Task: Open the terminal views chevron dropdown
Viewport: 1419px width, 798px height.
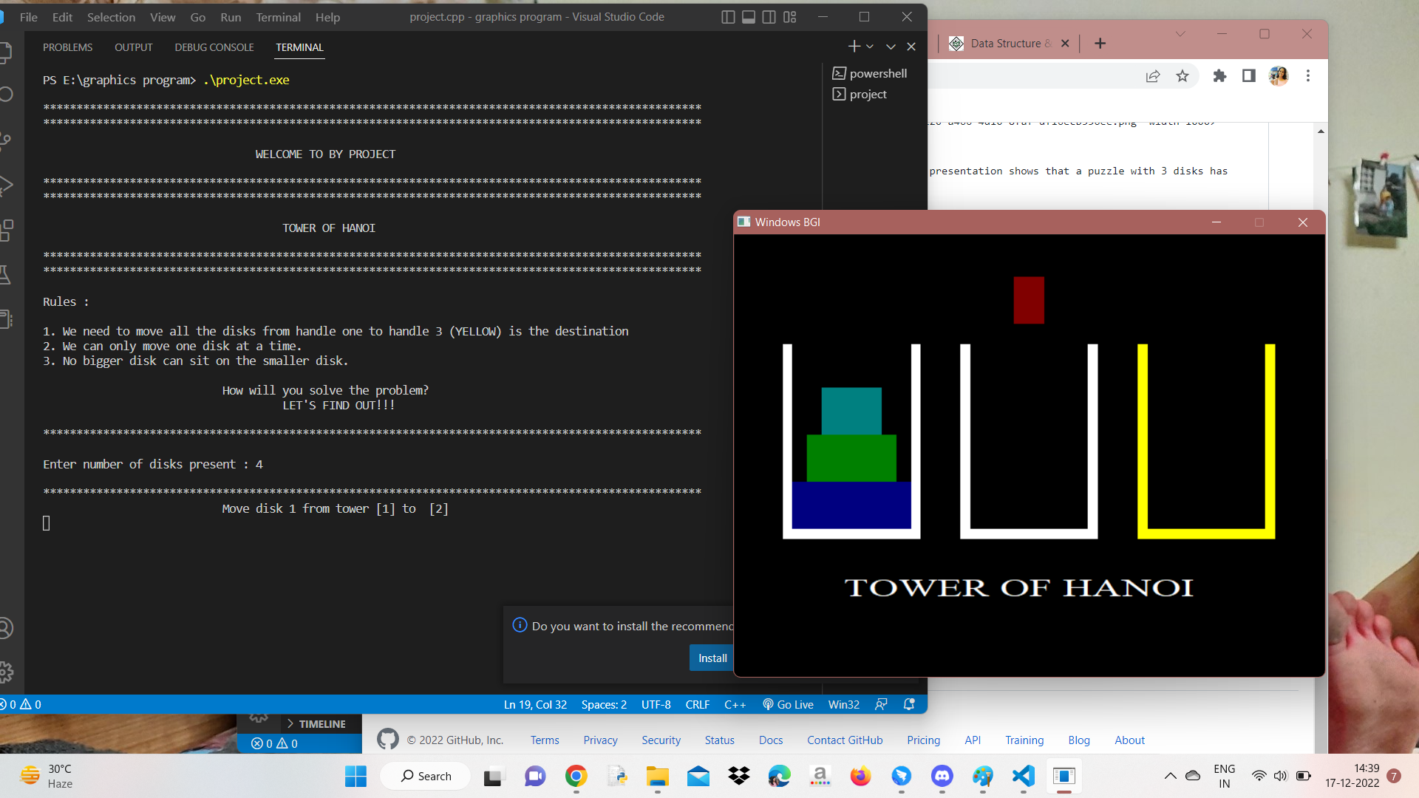Action: click(891, 46)
